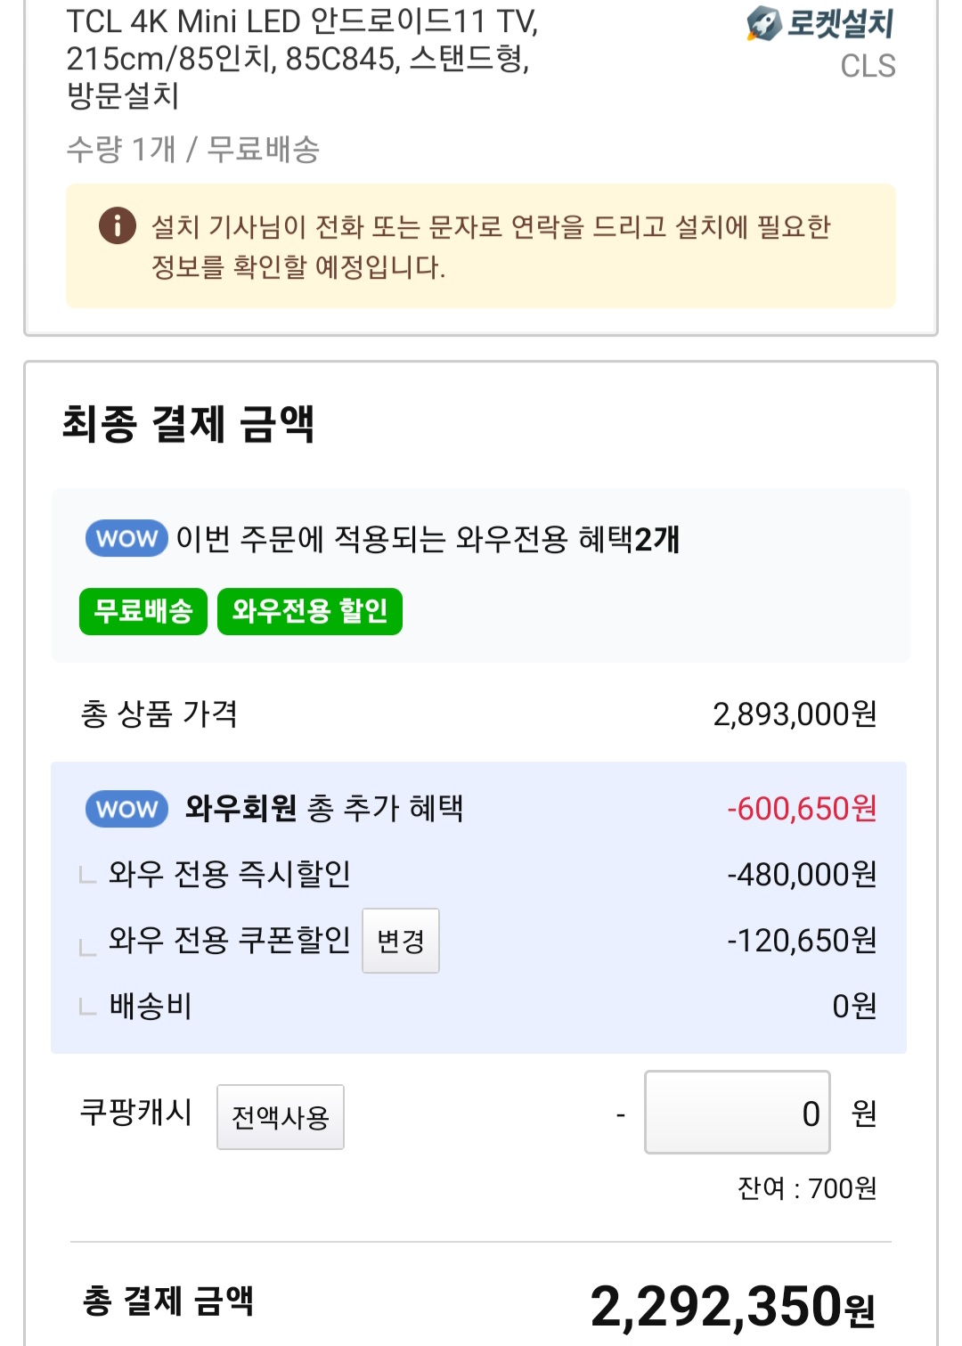
Task: Click the green 무료배송 tag
Action: tap(143, 611)
